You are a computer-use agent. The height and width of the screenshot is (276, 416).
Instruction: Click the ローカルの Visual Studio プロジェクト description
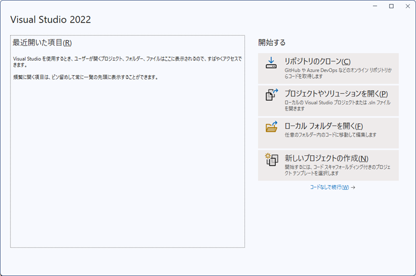[337, 106]
